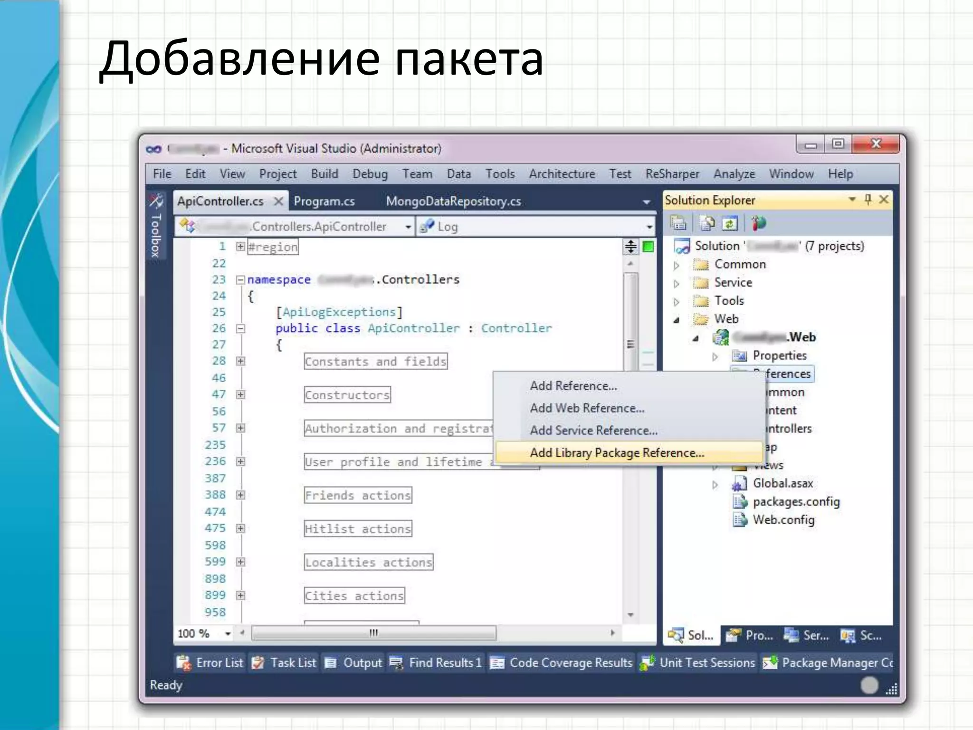Switch to the Ser... bottom tab
Image resolution: width=973 pixels, height=730 pixels.
pyautogui.click(x=806, y=635)
